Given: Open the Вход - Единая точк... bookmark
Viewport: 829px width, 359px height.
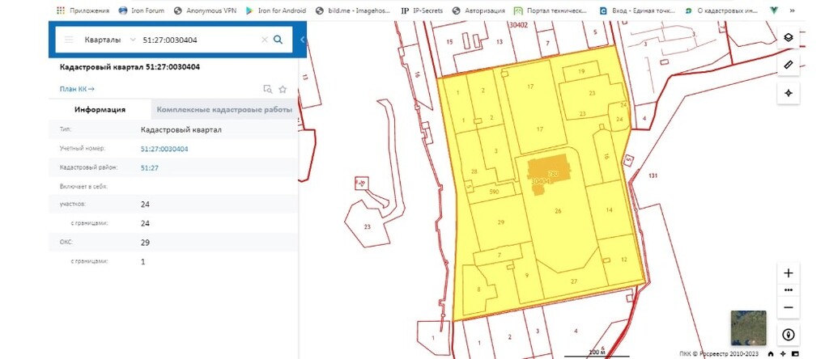Looking at the screenshot, I should point(636,10).
